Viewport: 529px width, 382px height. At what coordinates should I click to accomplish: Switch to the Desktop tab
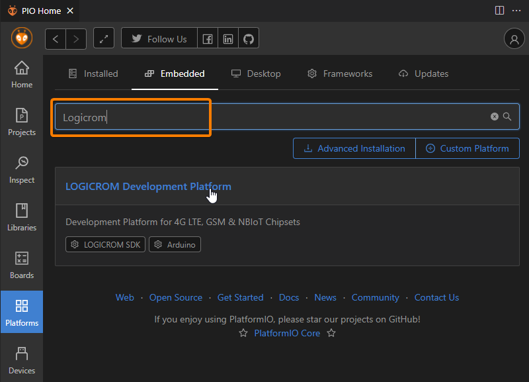click(256, 73)
